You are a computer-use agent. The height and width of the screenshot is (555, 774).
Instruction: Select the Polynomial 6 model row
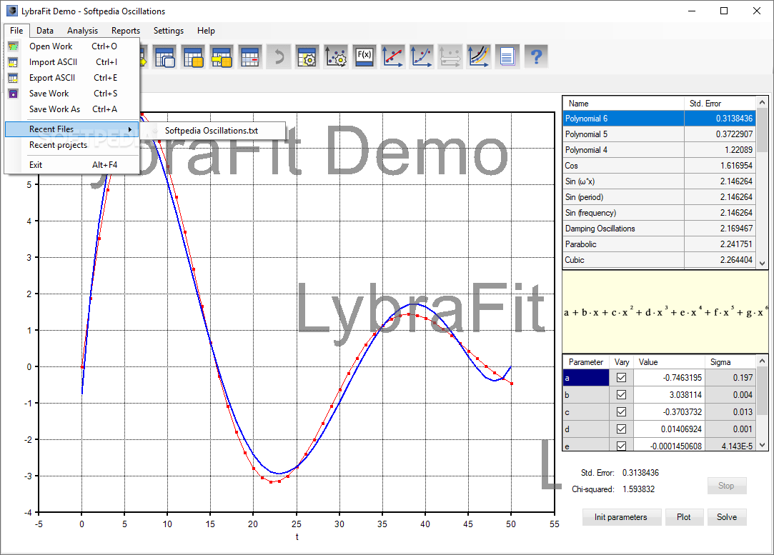click(660, 119)
